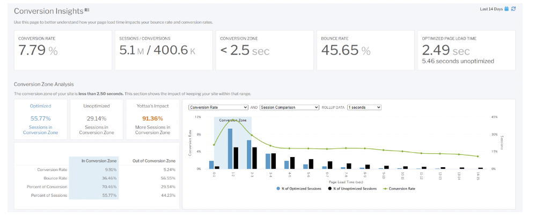Click the 5.24% out-of-zone conversion rate cell
Viewport: 543px width, 224px height.
tap(170, 170)
